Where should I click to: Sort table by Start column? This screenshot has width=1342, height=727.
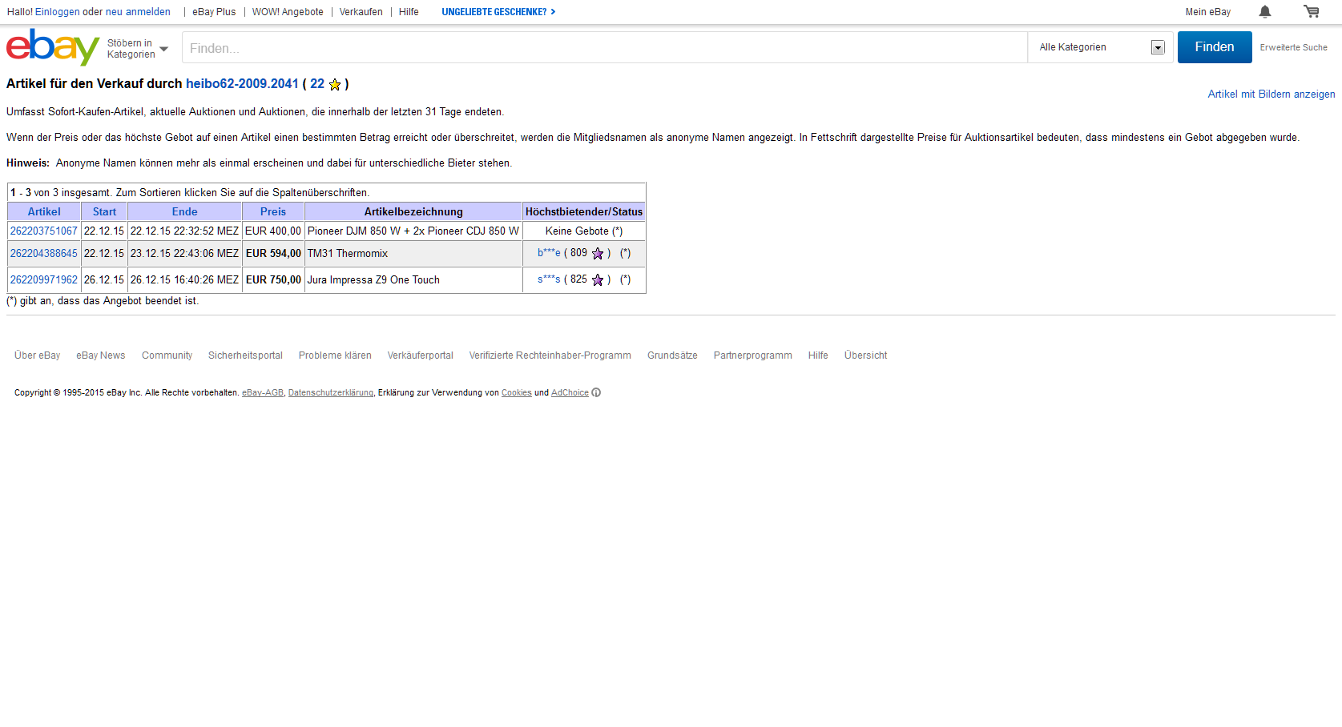coord(104,212)
